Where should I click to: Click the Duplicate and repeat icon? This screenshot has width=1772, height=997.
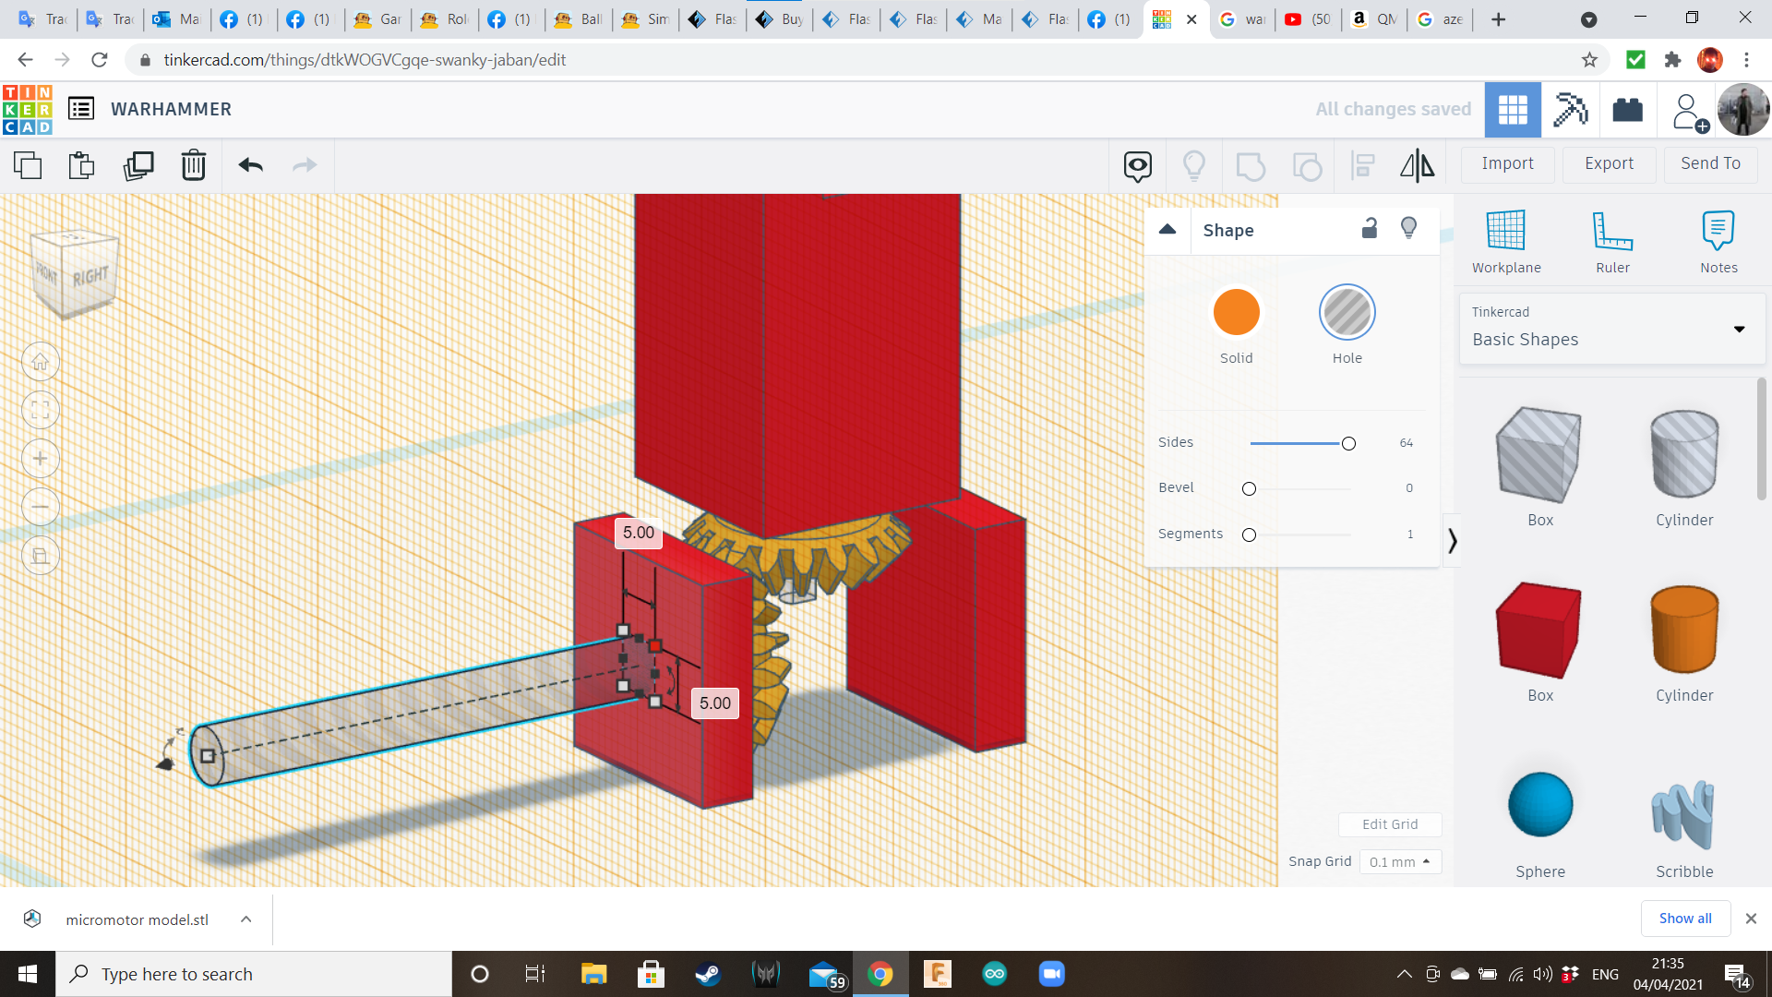(138, 165)
